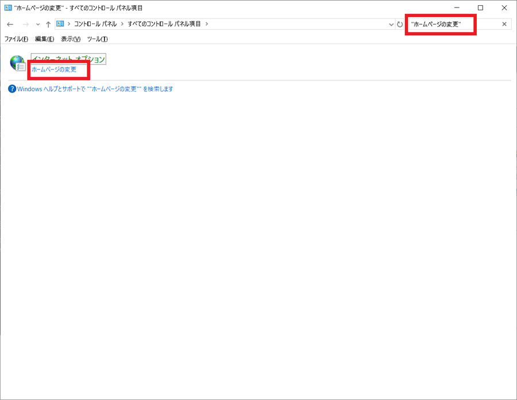Open the 表示(V) menu

[x=69, y=39]
